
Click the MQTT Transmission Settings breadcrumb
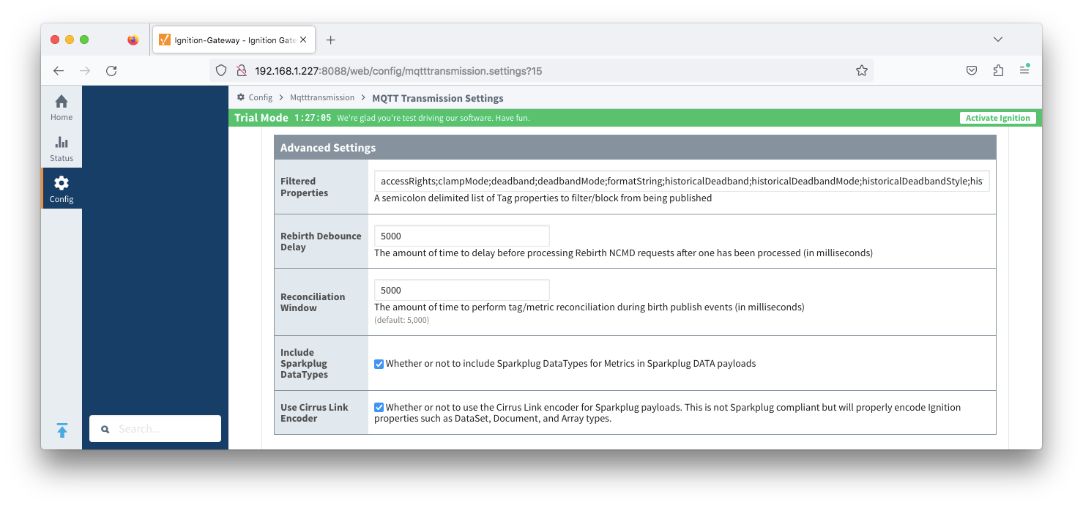tap(438, 98)
